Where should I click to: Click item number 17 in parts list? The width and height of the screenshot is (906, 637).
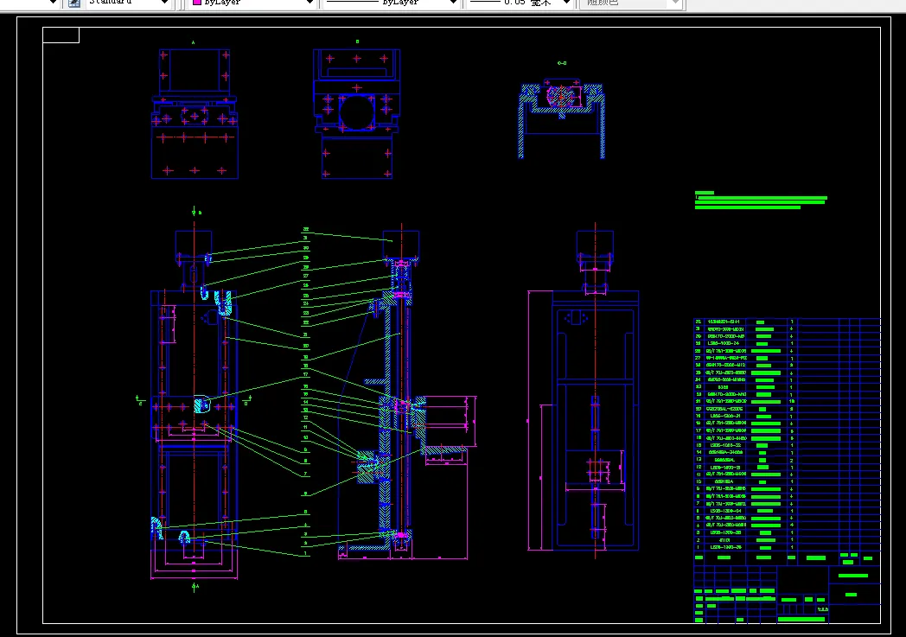coord(698,430)
